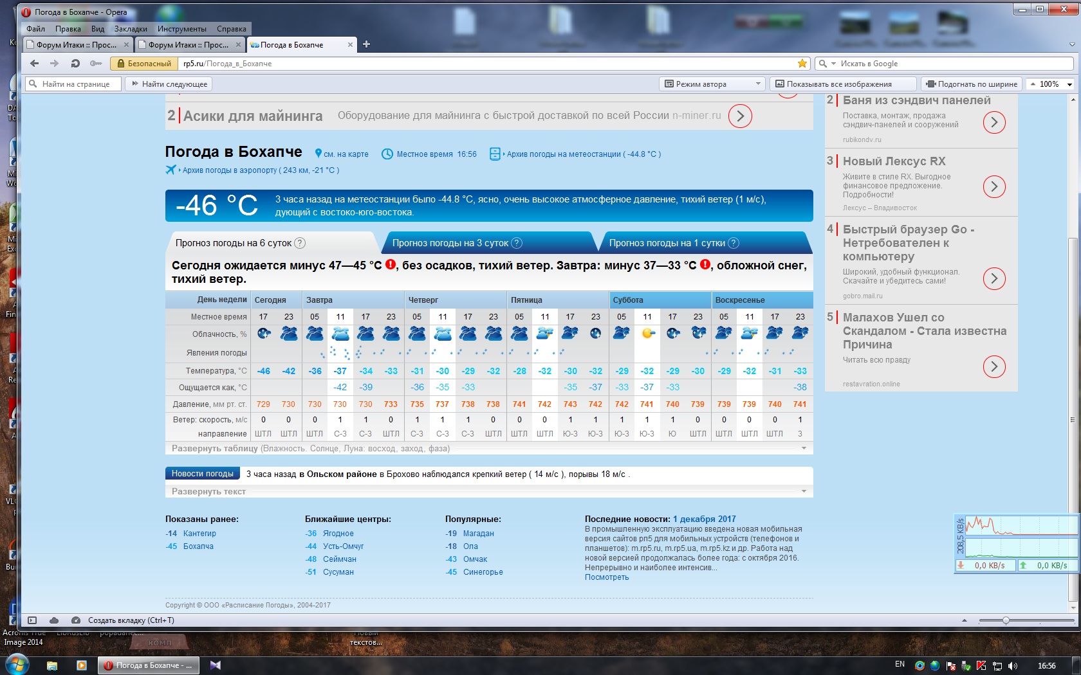Open help icon for 6-day forecast
This screenshot has height=675, width=1081.
[x=300, y=243]
